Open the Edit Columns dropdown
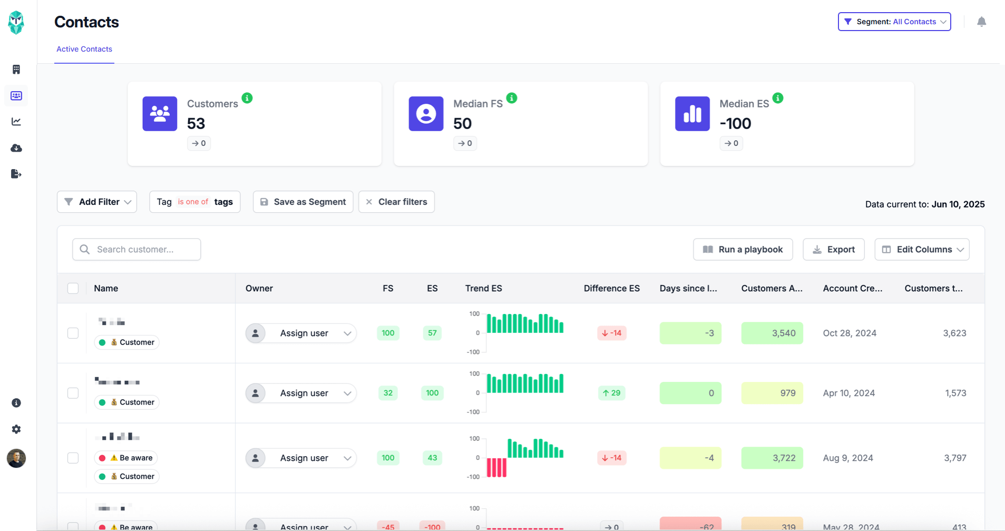This screenshot has width=1005, height=531. click(x=922, y=249)
